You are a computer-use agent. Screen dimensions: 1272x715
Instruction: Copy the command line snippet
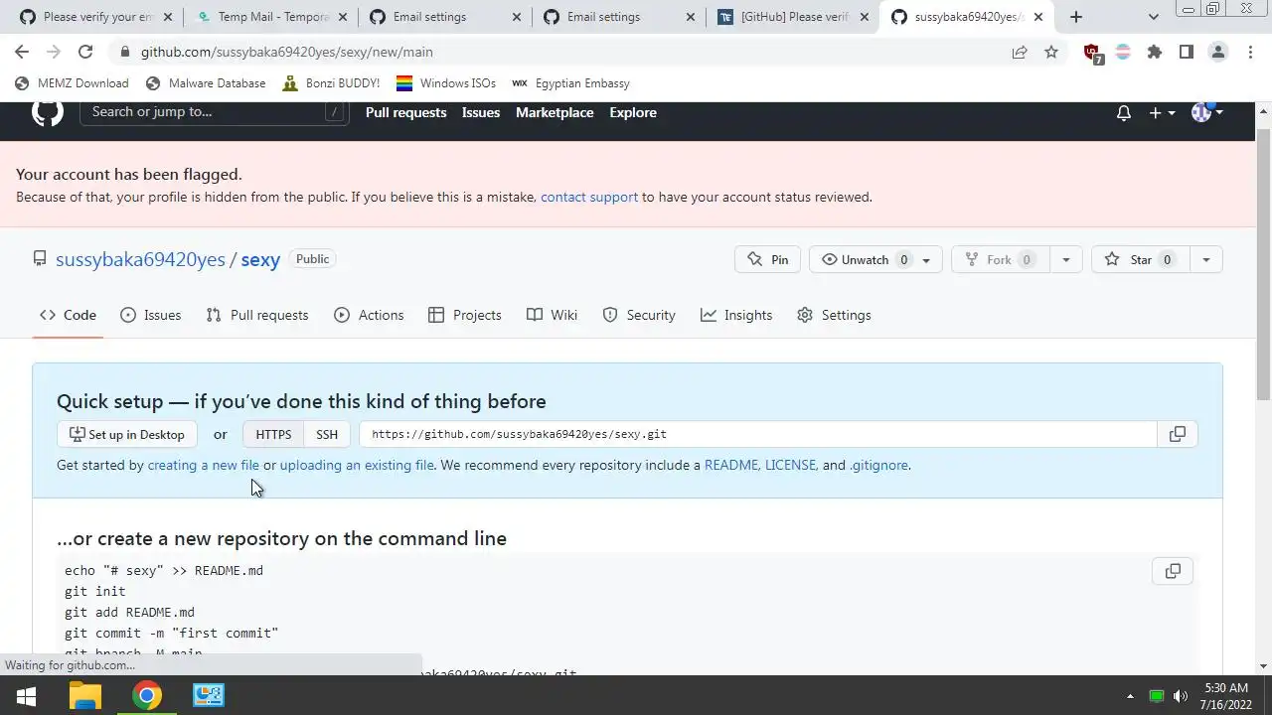[1173, 571]
